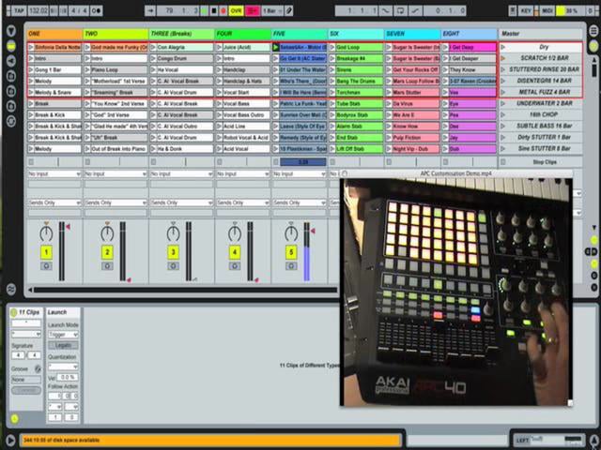Open track TWO Sends Only dropdown

point(116,202)
